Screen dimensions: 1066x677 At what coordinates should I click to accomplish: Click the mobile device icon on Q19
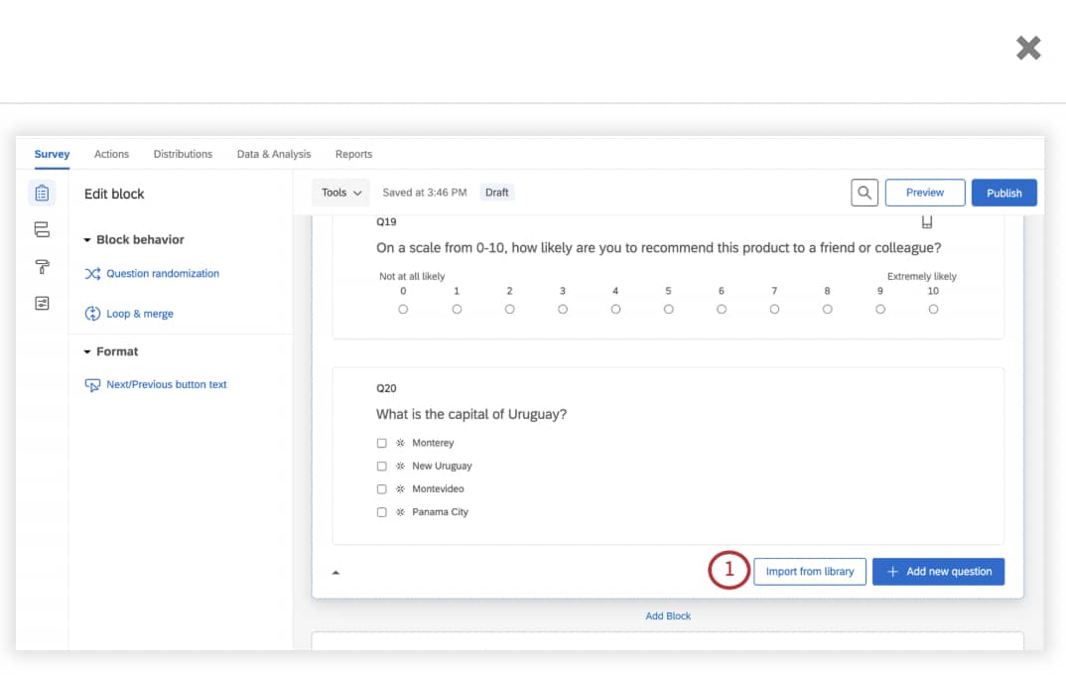pos(926,222)
